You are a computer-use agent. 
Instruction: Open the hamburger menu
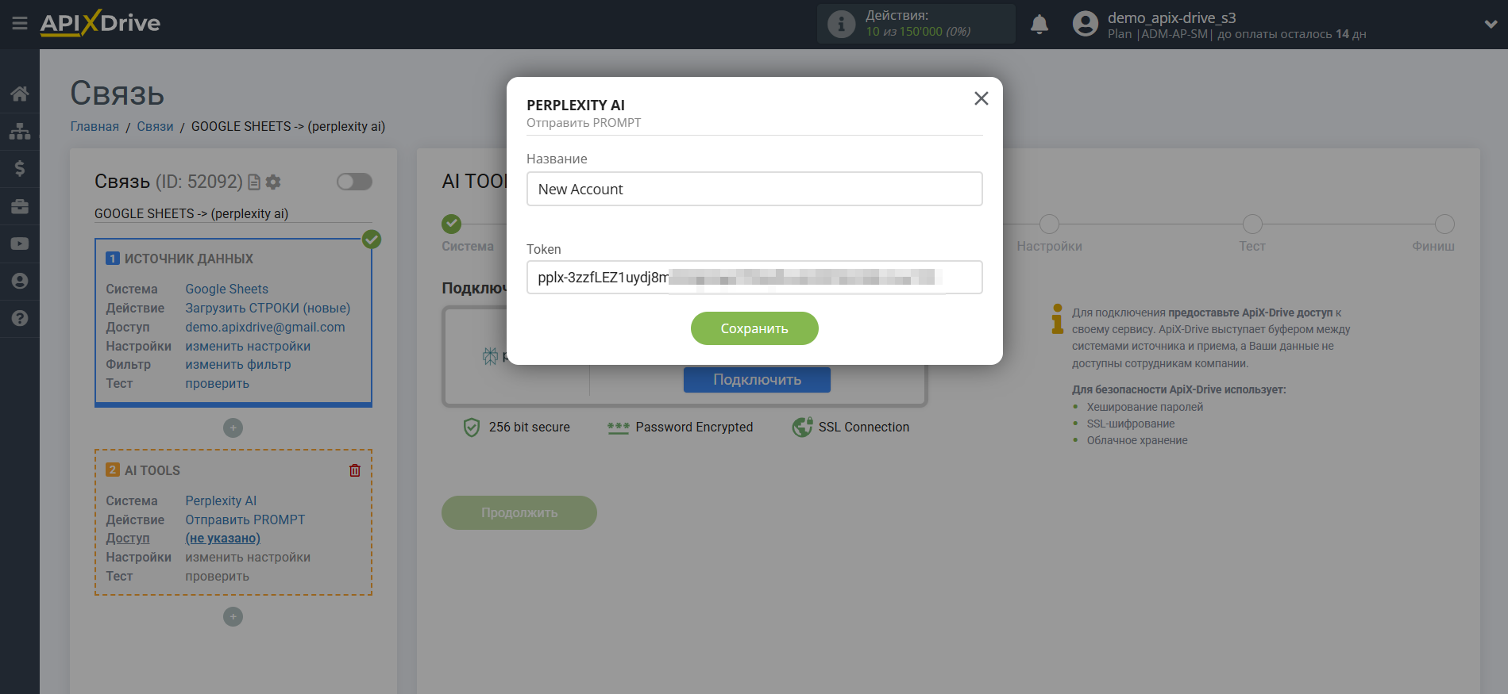(x=20, y=24)
